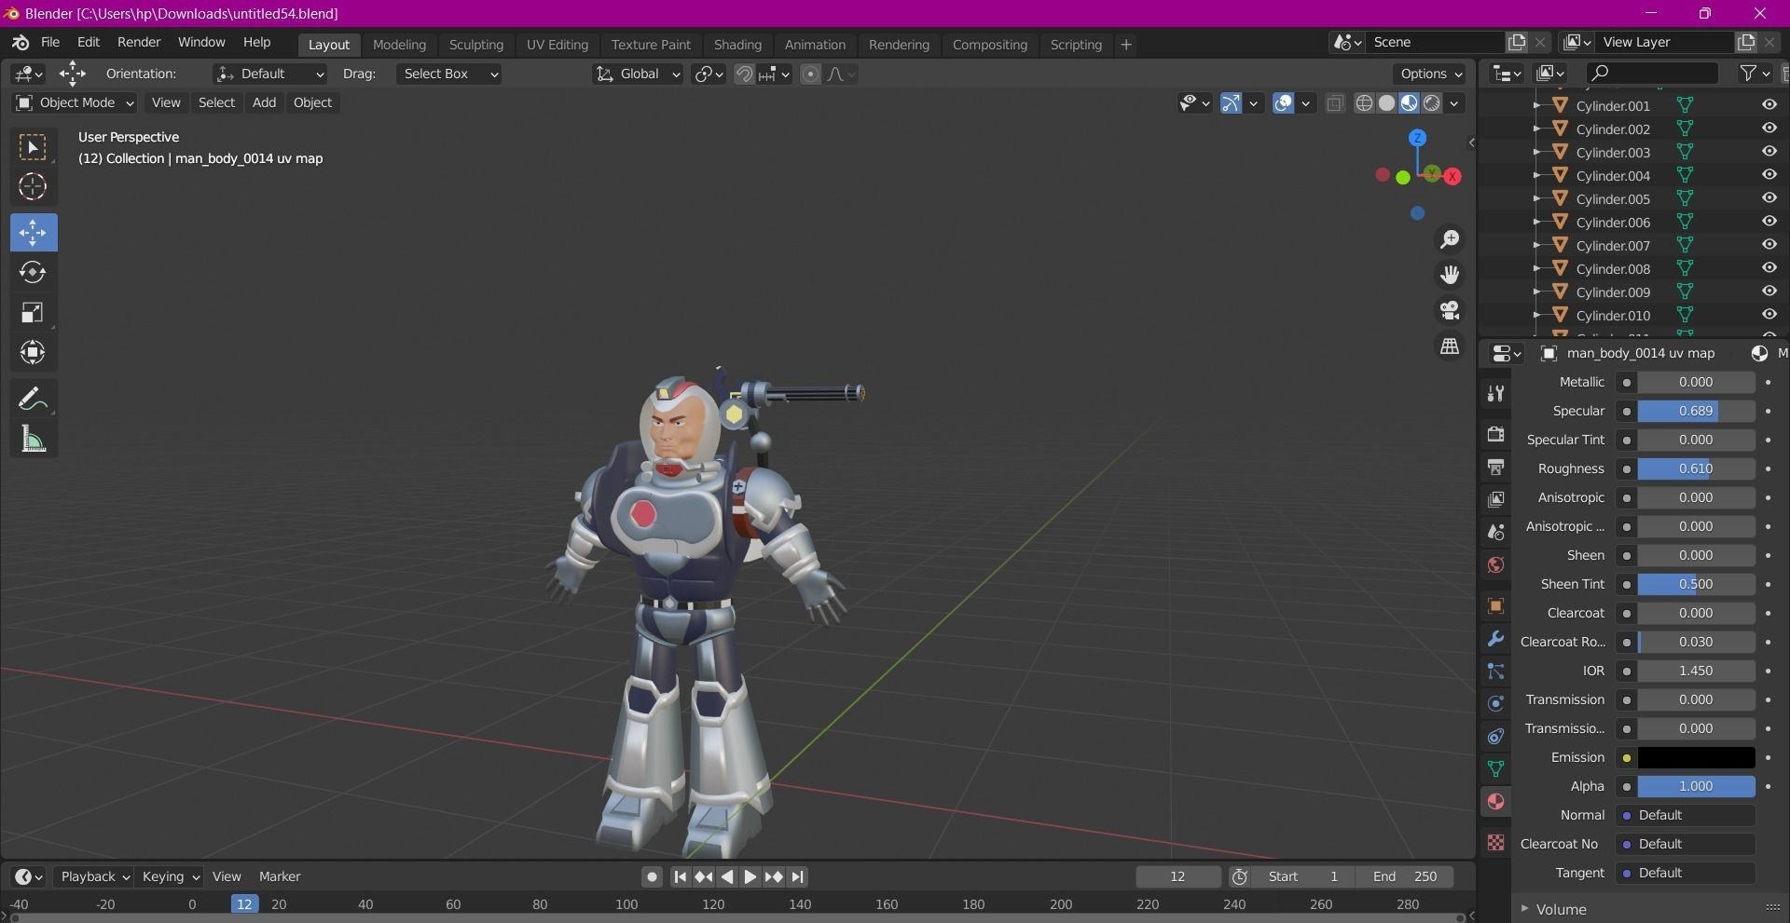Image resolution: width=1790 pixels, height=923 pixels.
Task: Hide Cylinder.001 with its eye icon
Action: [x=1769, y=105]
